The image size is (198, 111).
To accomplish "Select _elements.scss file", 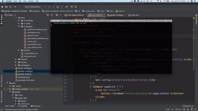I will point(32,32).
